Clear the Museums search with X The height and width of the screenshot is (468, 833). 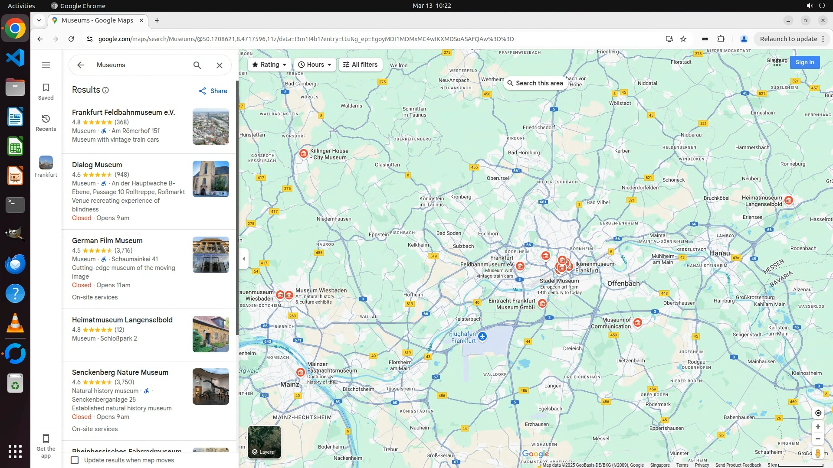(x=220, y=65)
